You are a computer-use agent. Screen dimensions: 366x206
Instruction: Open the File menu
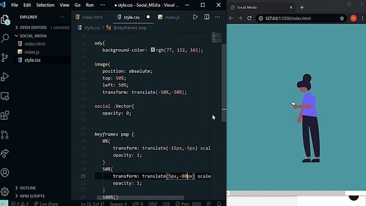[x=14, y=5]
